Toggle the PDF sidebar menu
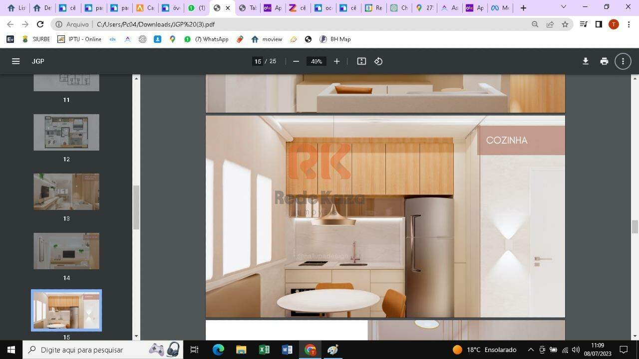Screen dimensions: 639x359 (15, 61)
